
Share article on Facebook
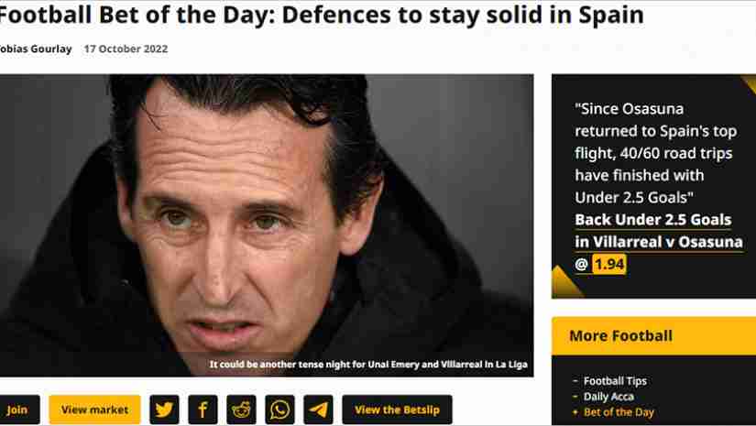click(x=203, y=410)
